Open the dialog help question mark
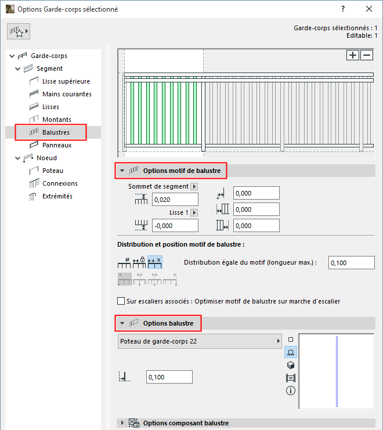The image size is (383, 430). pos(343,9)
